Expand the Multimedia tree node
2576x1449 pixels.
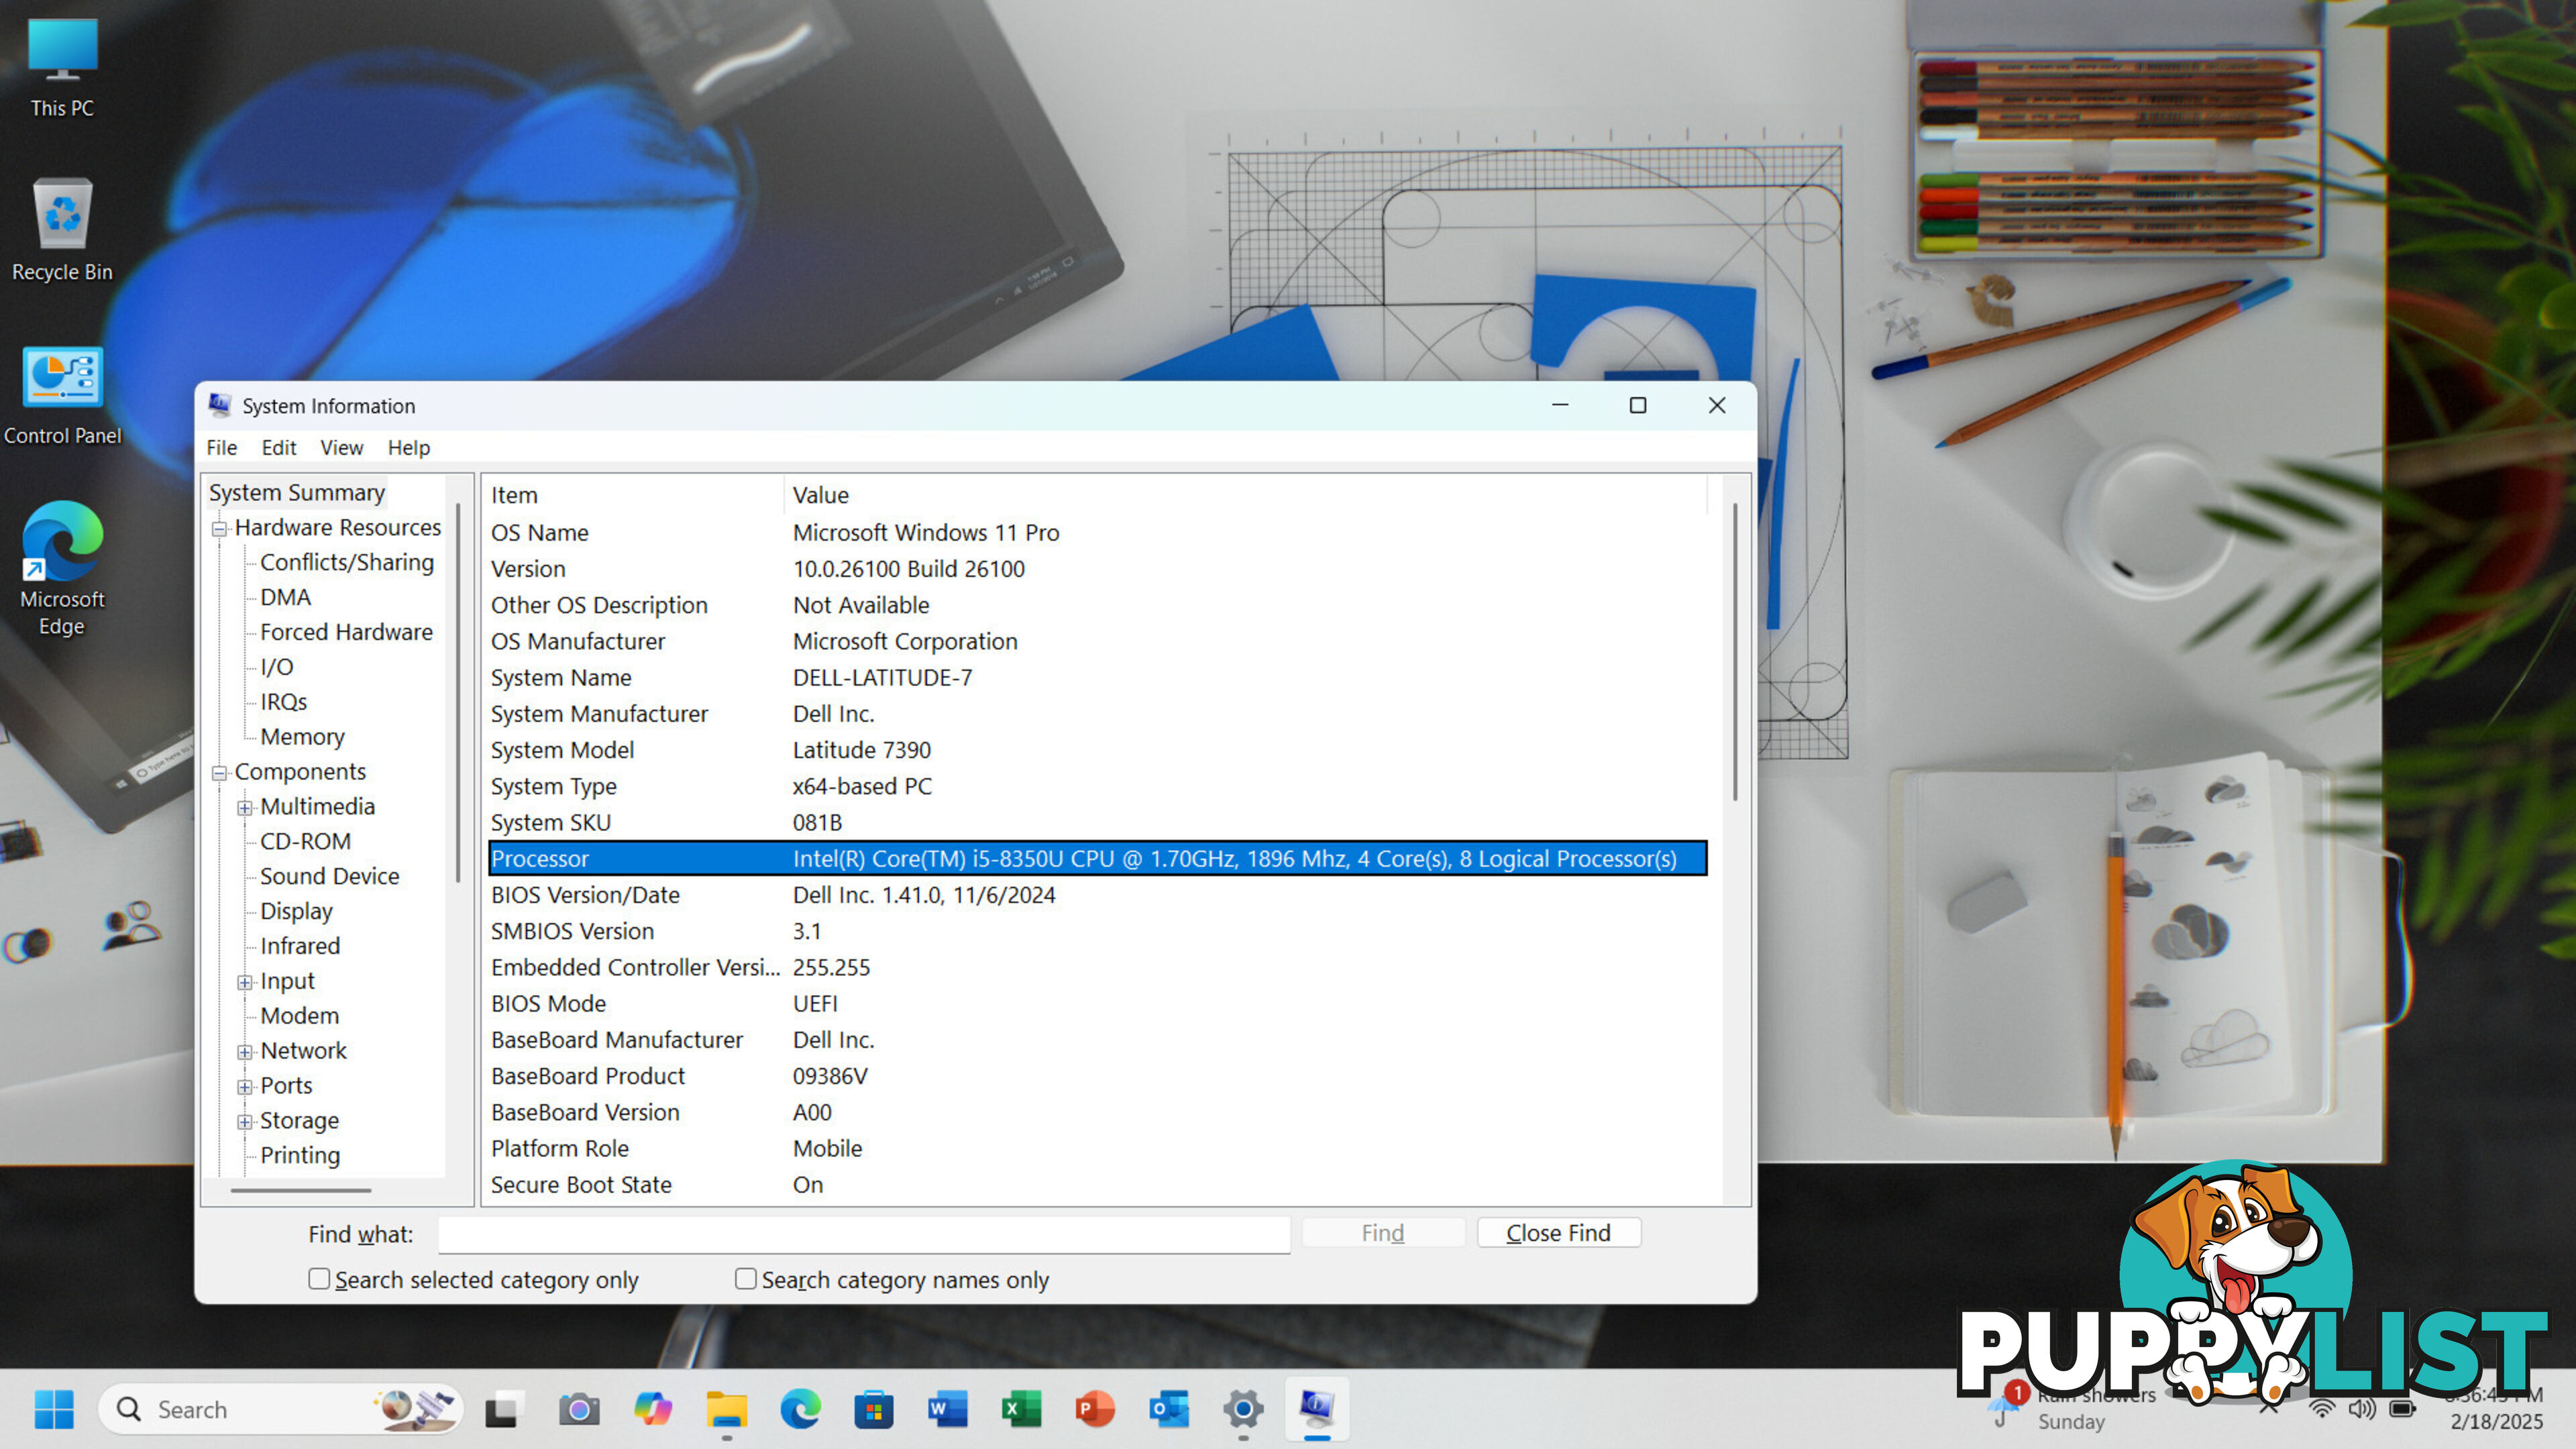[x=244, y=808]
